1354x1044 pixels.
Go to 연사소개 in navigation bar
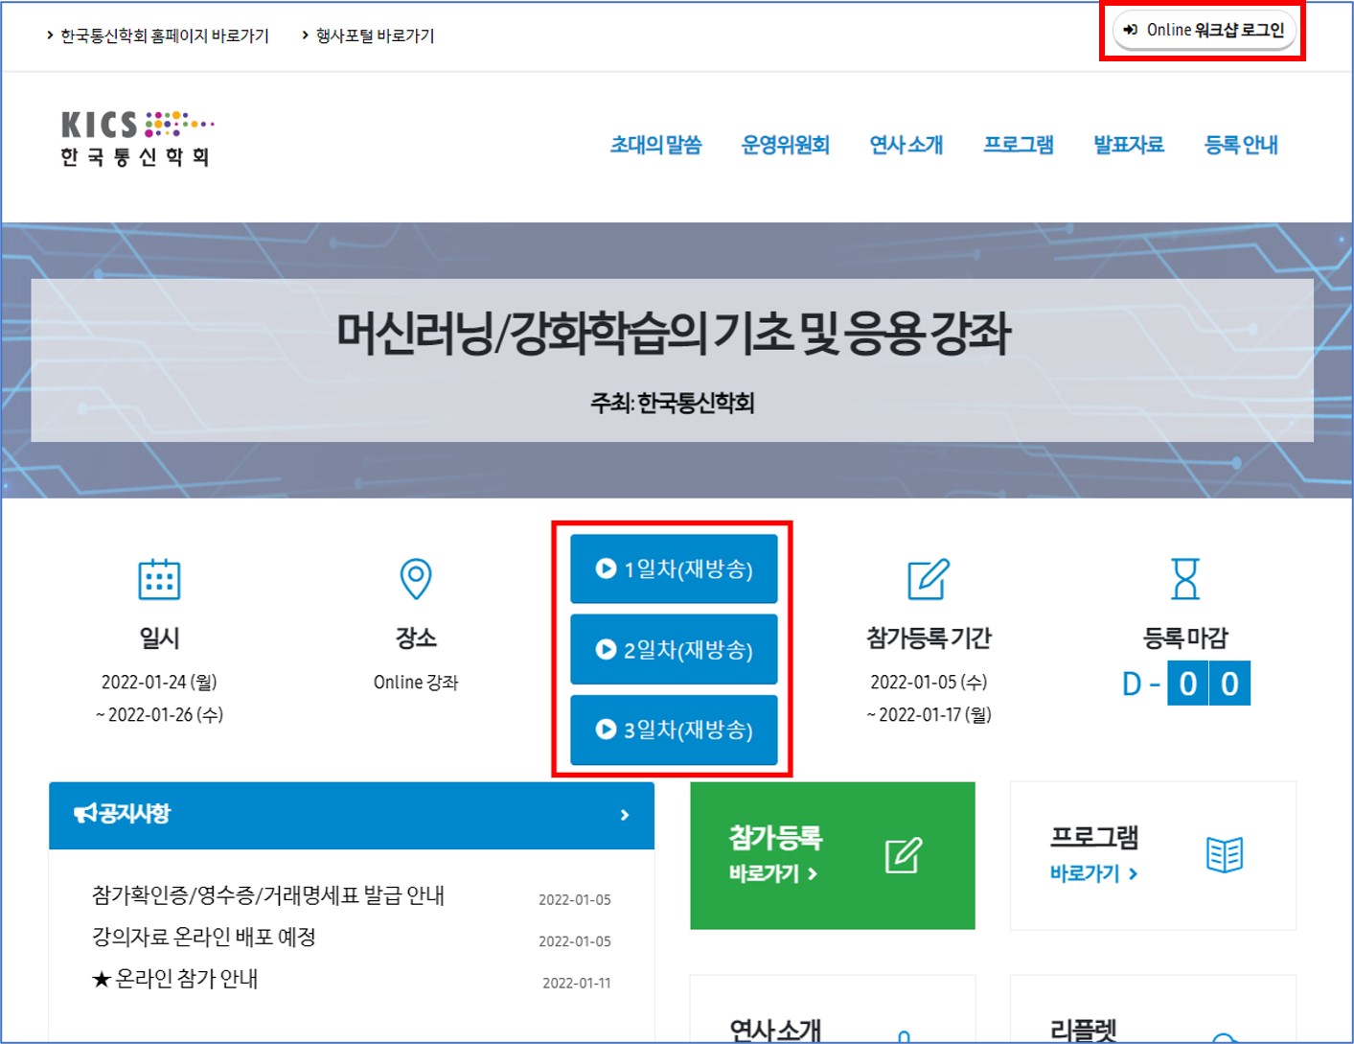point(906,145)
